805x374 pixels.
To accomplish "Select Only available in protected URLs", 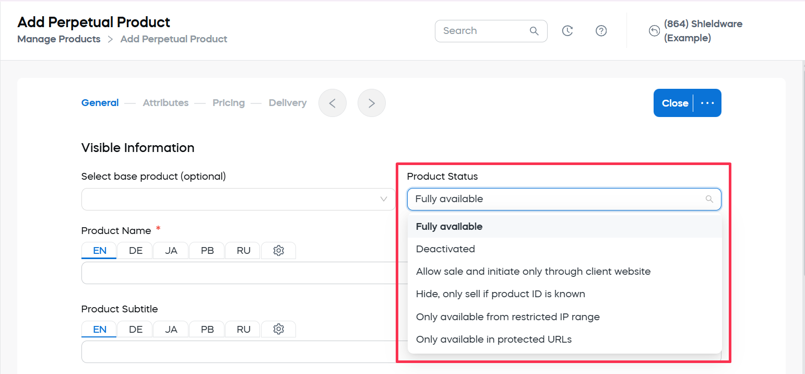I will coord(565,340).
